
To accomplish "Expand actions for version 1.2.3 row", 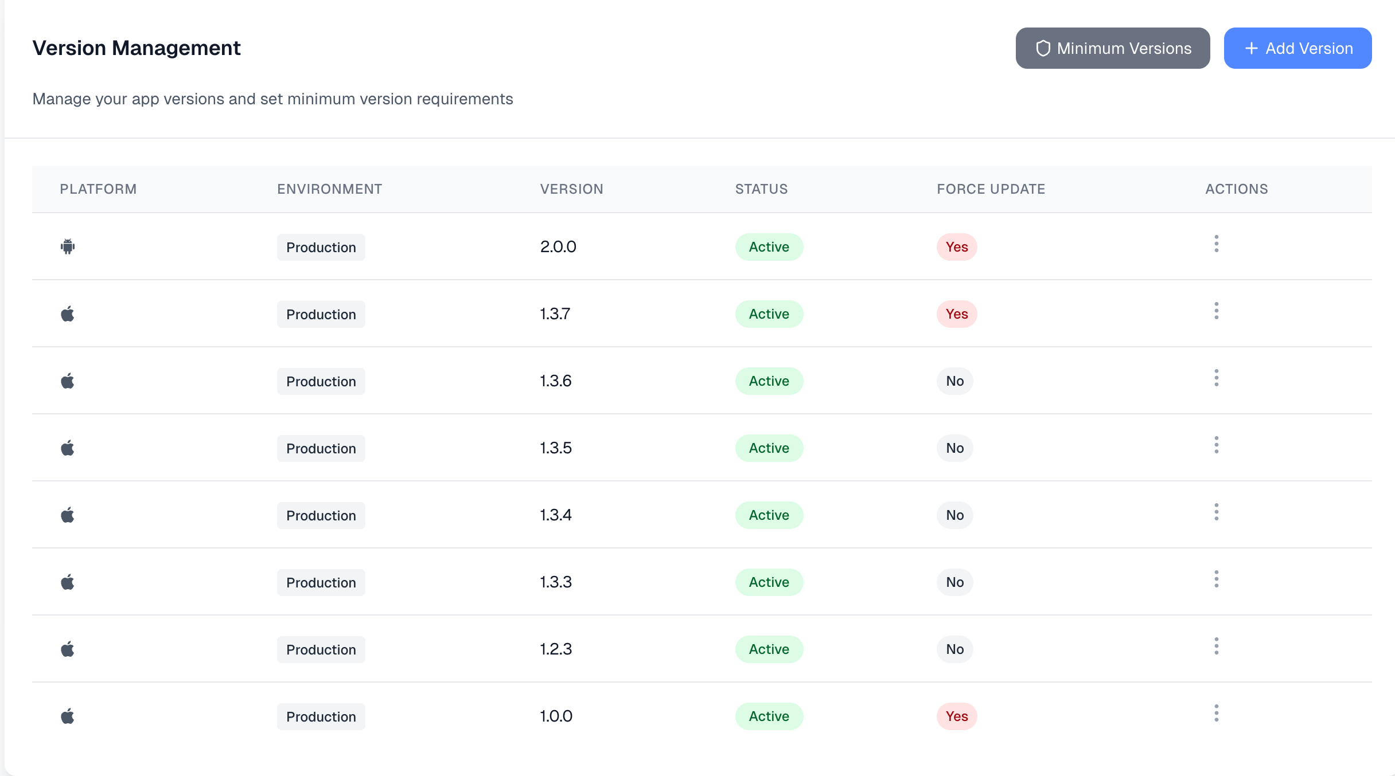I will tap(1216, 646).
